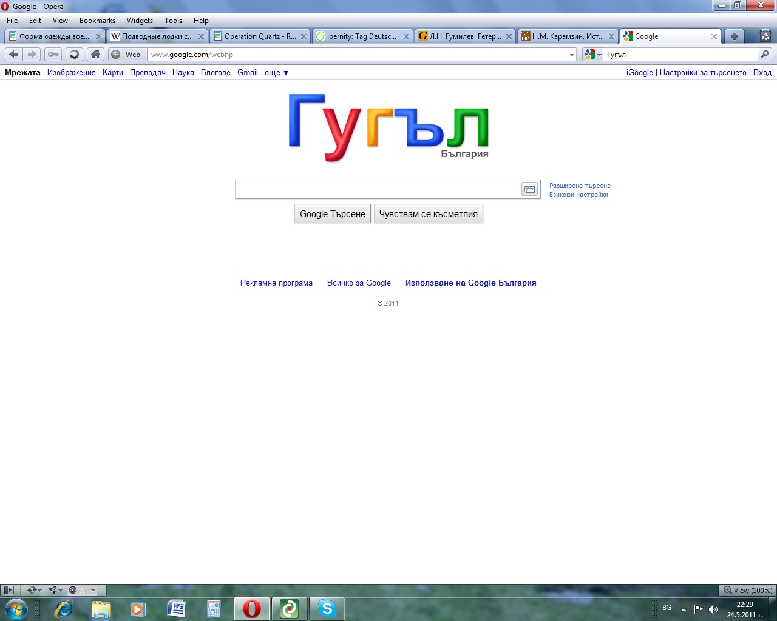777x621 pixels.
Task: Open the View menu
Action: (x=60, y=21)
